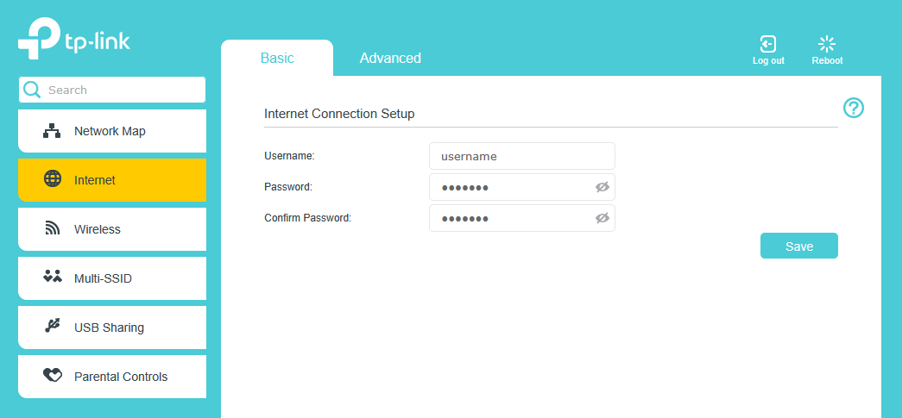Open the Wireless menu label

coord(98,229)
